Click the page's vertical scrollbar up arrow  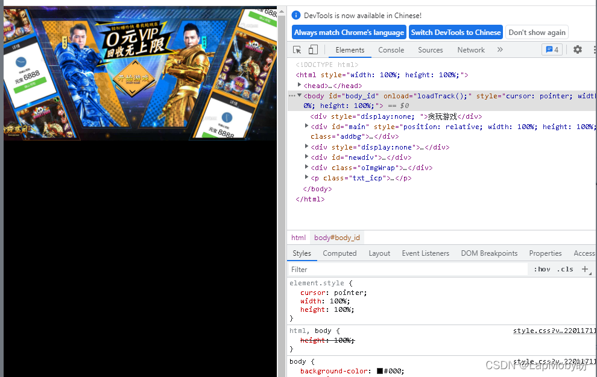coord(282,11)
